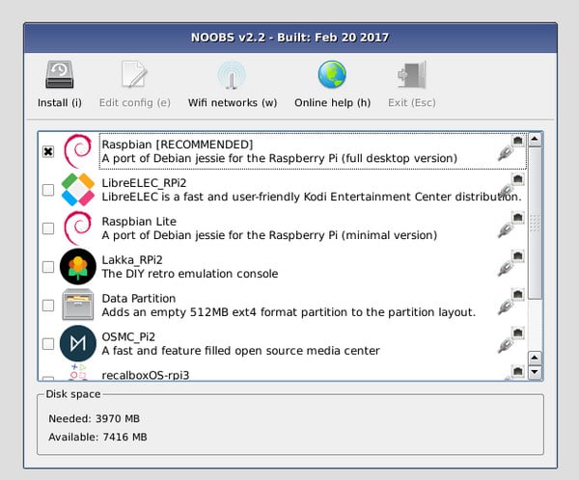579x480 pixels.
Task: Click the OSMC_Pi2 M logo icon
Action: pyautogui.click(x=78, y=343)
